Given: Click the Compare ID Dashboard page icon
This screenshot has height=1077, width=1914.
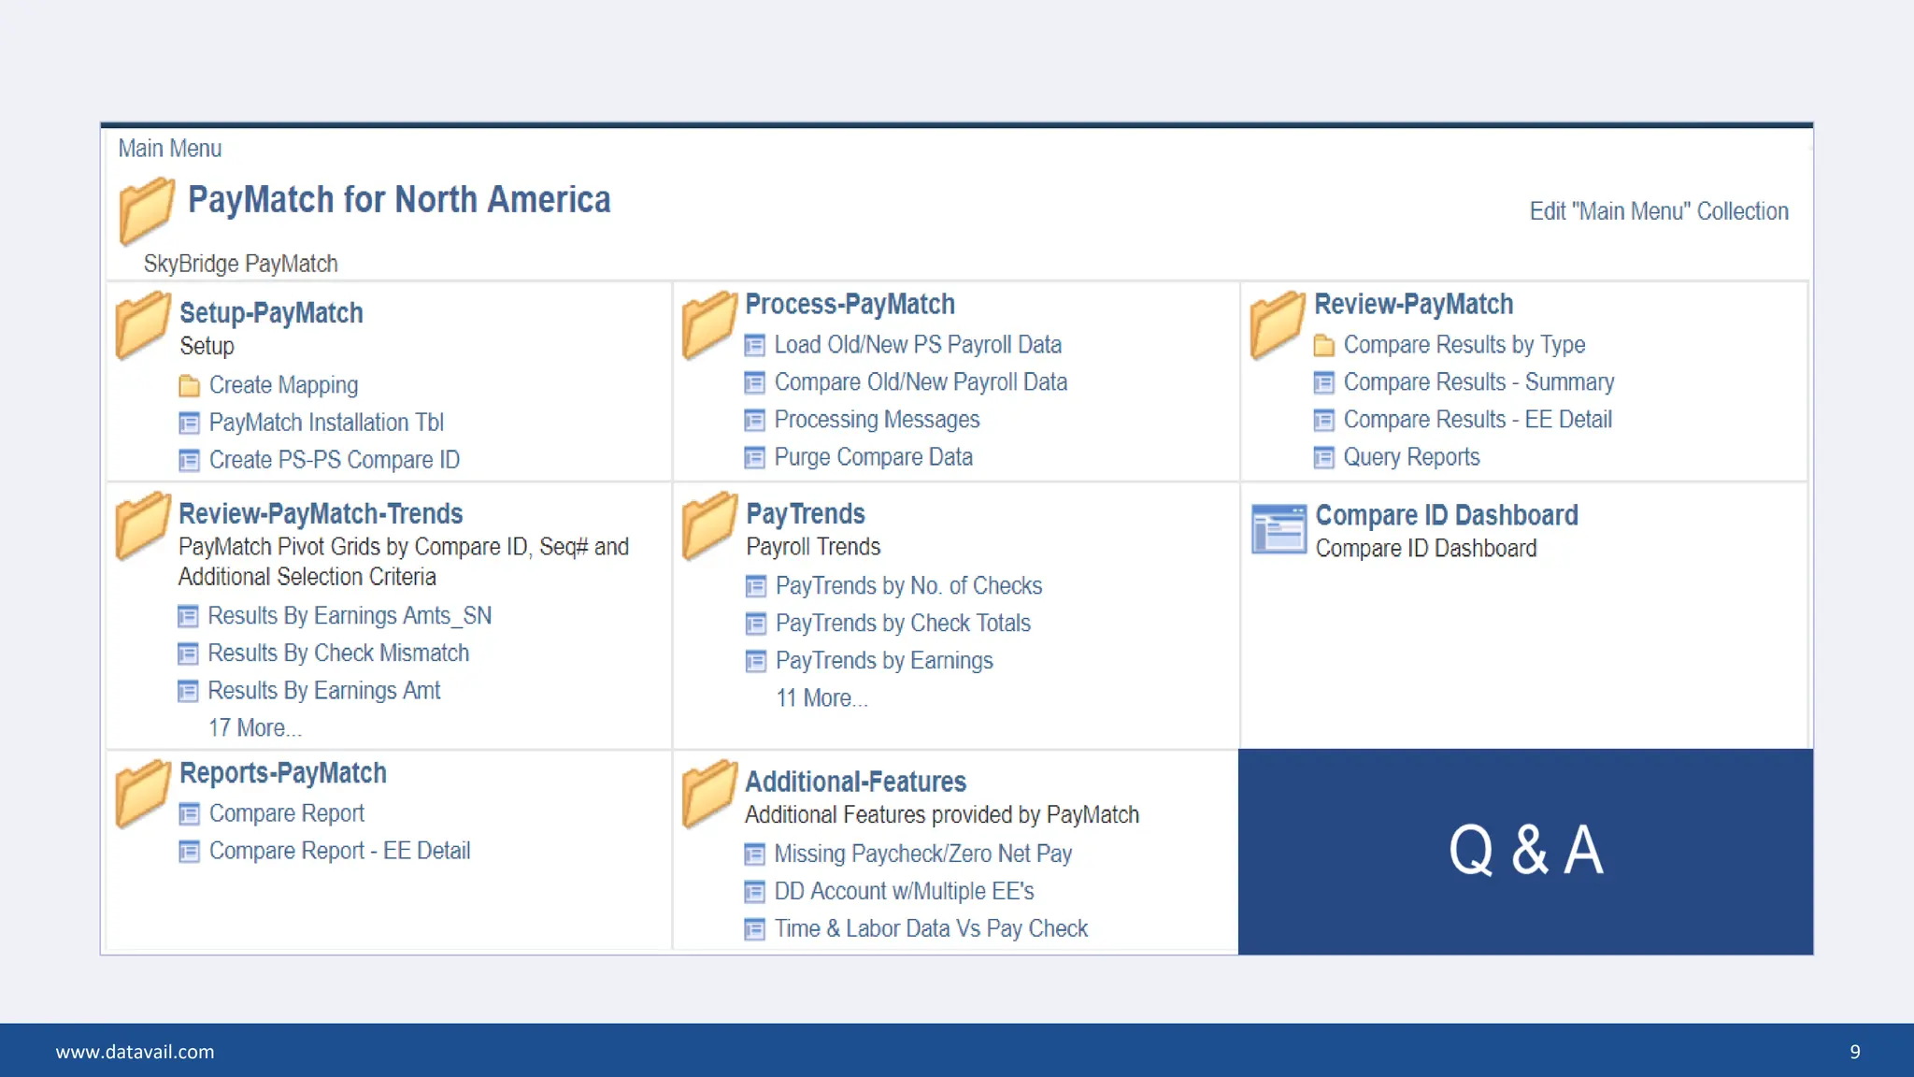Looking at the screenshot, I should (1278, 529).
